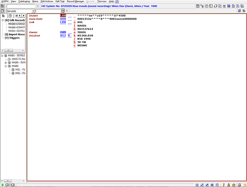The width and height of the screenshot is (247, 187).
Task: Open the Cataloging menu
Action: pos(24,2)
